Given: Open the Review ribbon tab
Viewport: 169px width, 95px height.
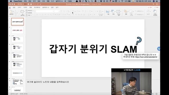Looking at the screenshot, I should click(52, 7).
